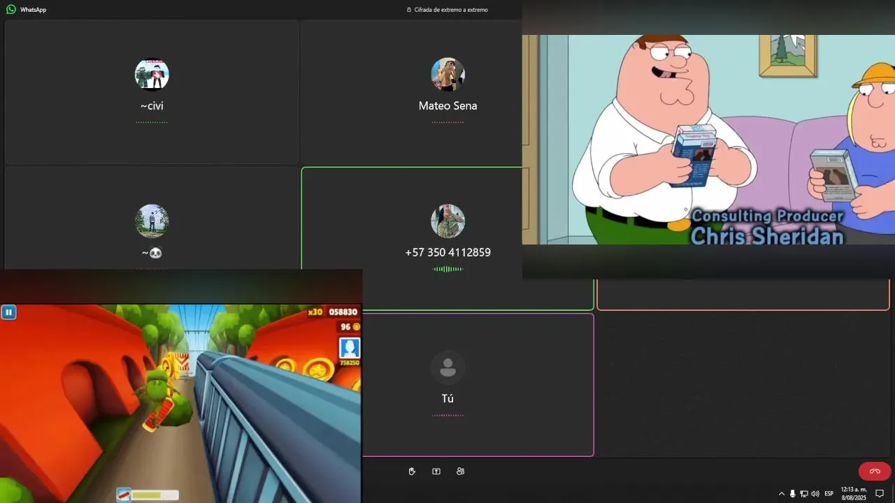Pause the Subway Surfers game video
The height and width of the screenshot is (503, 895).
[x=8, y=312]
